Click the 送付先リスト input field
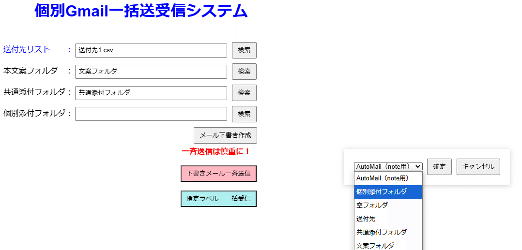Image resolution: width=522 pixels, height=250 pixels. point(151,50)
